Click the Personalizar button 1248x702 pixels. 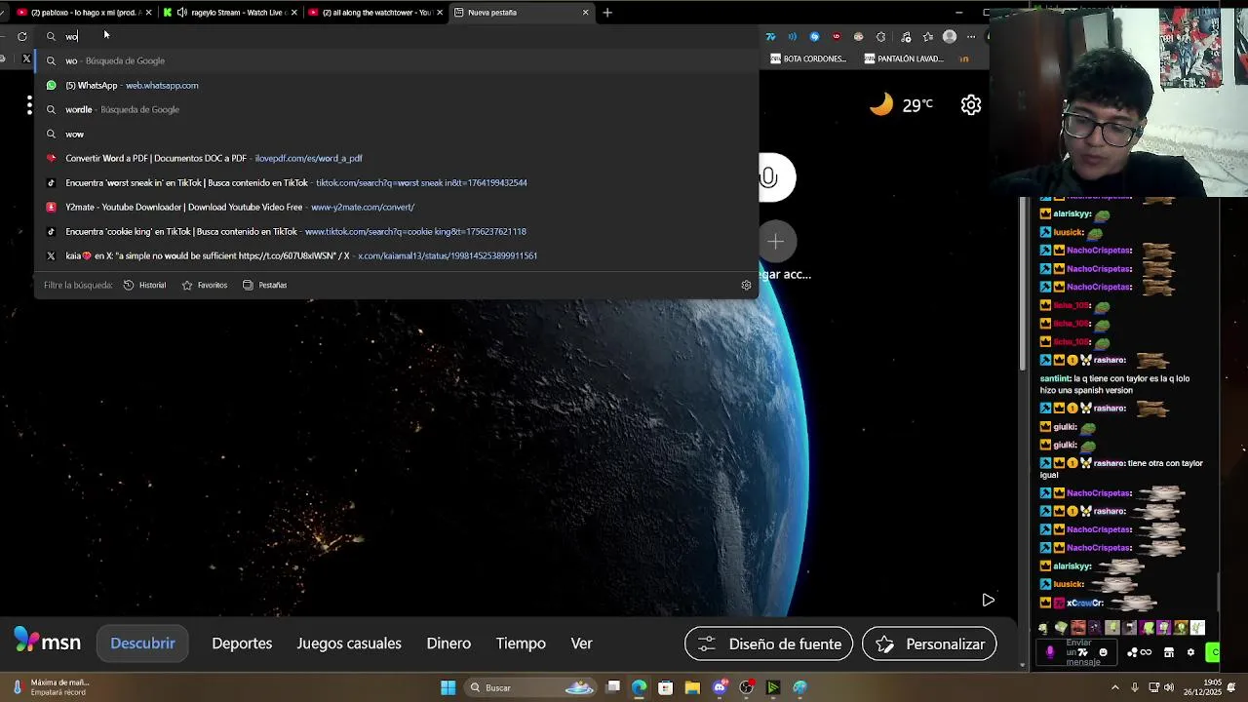click(x=929, y=643)
